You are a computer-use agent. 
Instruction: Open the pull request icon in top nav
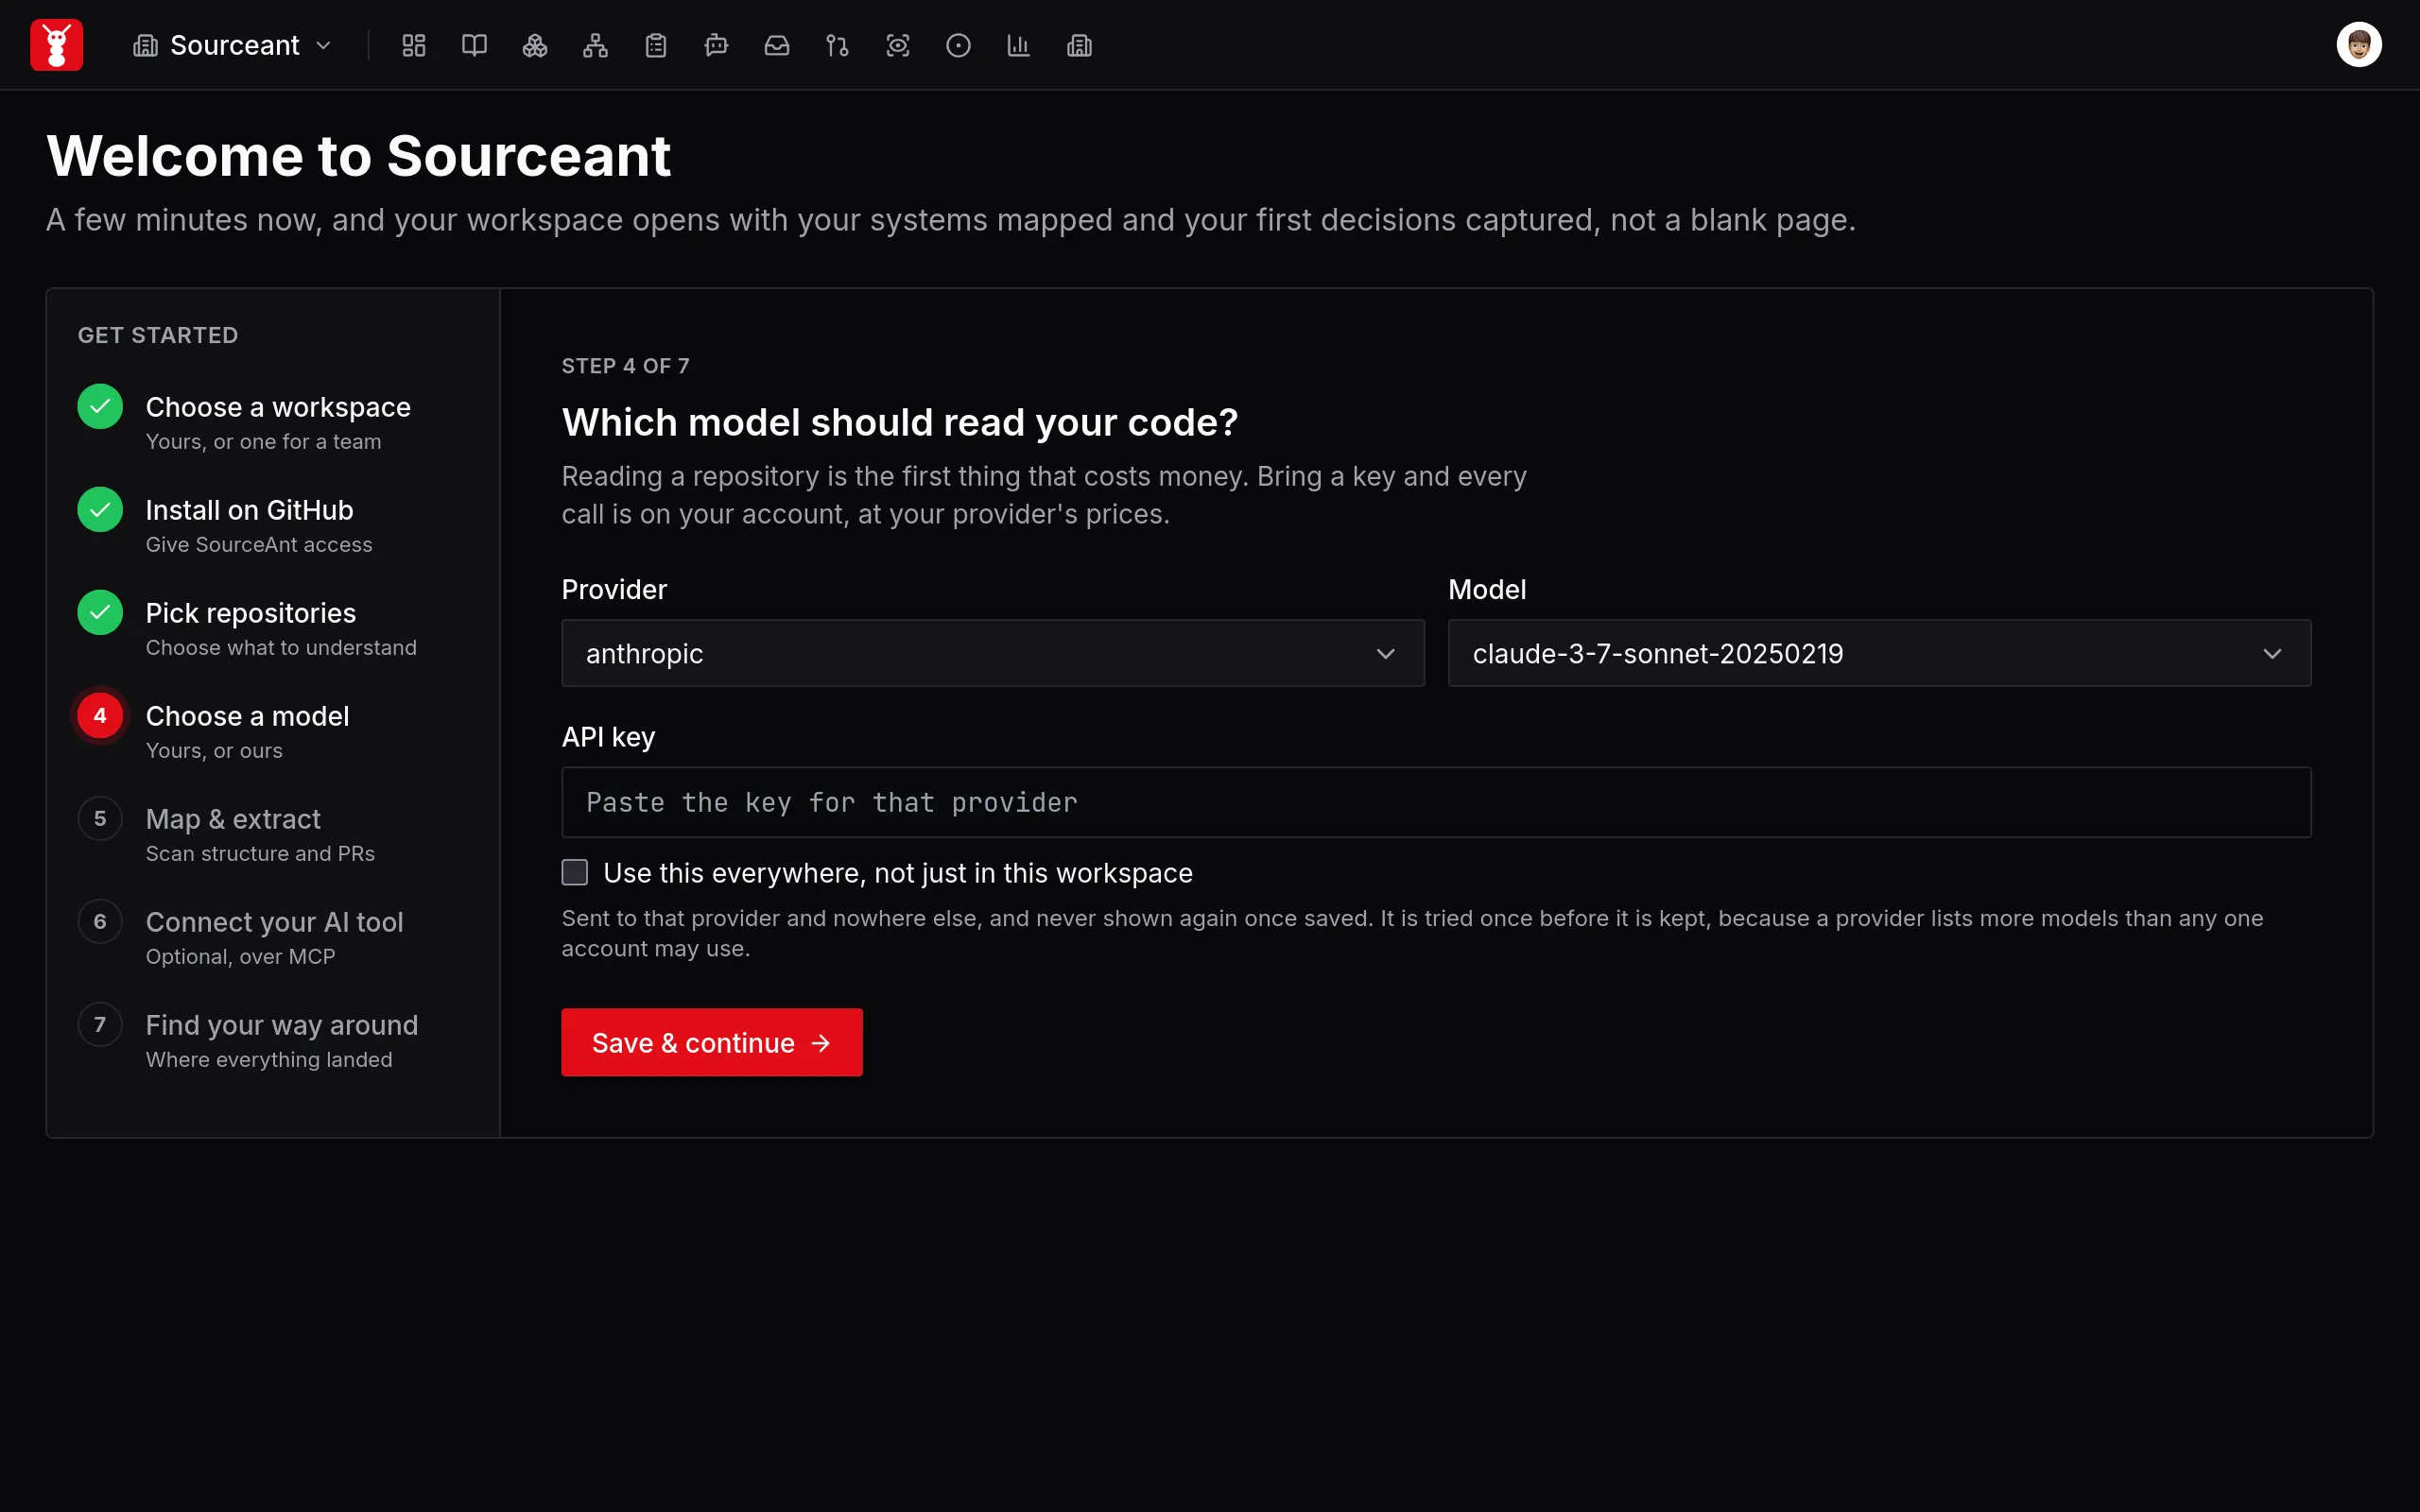point(837,45)
